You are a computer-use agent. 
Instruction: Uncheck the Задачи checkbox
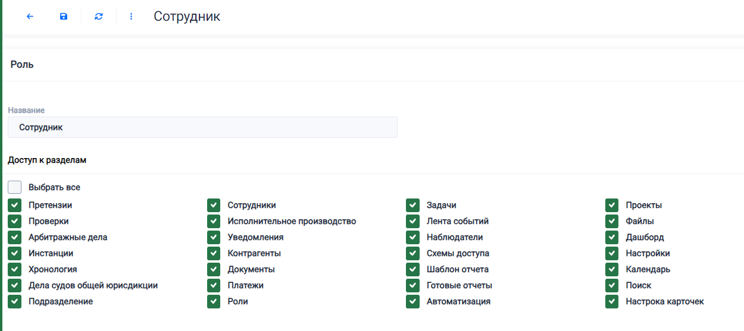pyautogui.click(x=413, y=205)
